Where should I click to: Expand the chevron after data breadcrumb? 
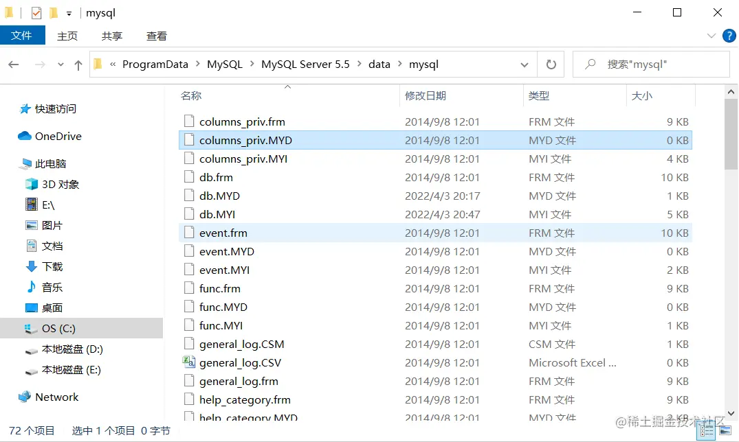coord(399,64)
